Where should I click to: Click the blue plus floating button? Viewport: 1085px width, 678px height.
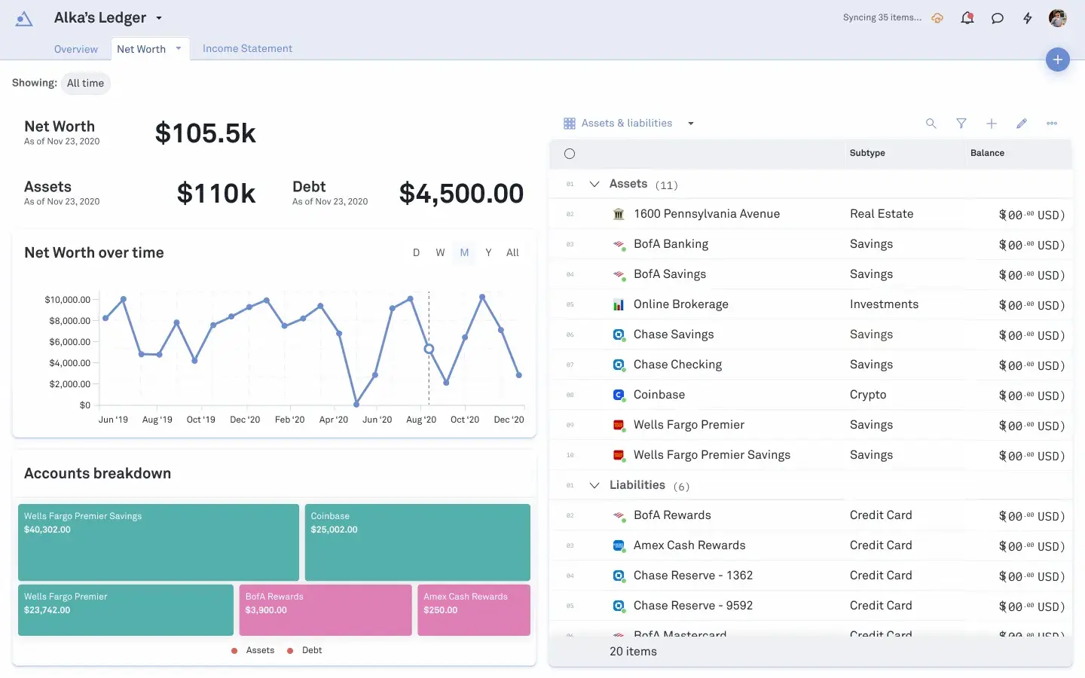point(1058,60)
